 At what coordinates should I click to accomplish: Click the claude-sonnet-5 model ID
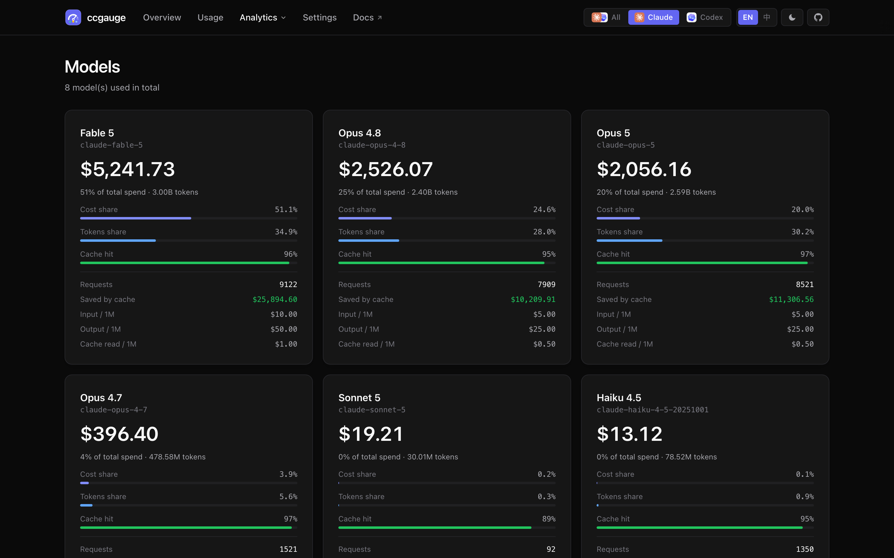(x=372, y=410)
